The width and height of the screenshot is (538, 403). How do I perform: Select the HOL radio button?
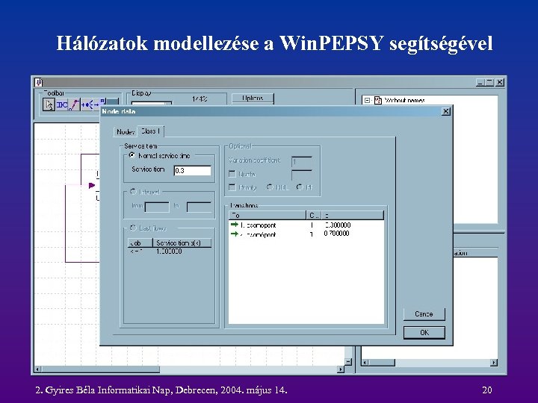pyautogui.click(x=270, y=187)
